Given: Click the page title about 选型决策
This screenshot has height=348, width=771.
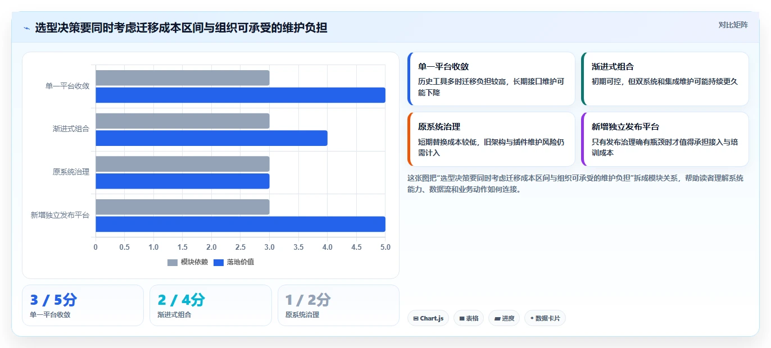Looking at the screenshot, I should pyautogui.click(x=181, y=28).
